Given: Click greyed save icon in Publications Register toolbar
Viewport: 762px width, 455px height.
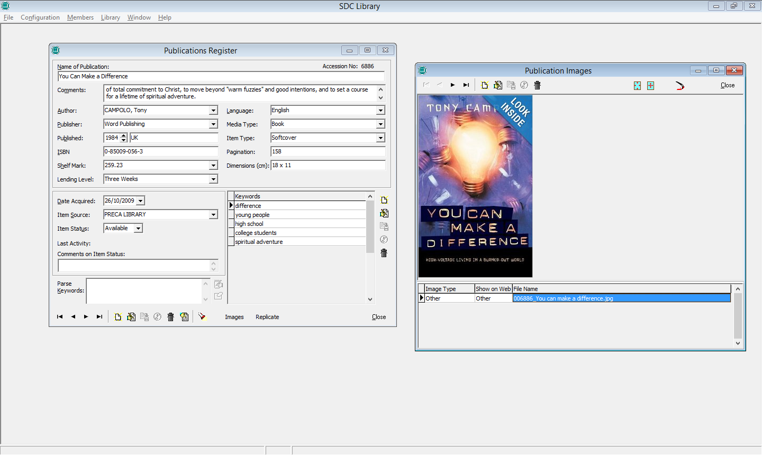Looking at the screenshot, I should [144, 317].
